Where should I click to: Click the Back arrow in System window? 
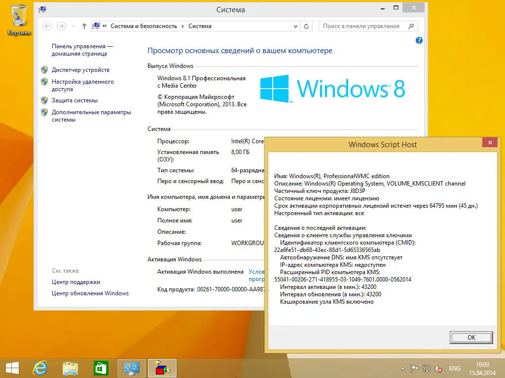[47, 26]
